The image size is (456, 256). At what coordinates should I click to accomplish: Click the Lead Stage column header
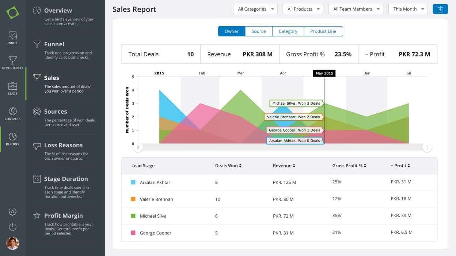point(143,166)
